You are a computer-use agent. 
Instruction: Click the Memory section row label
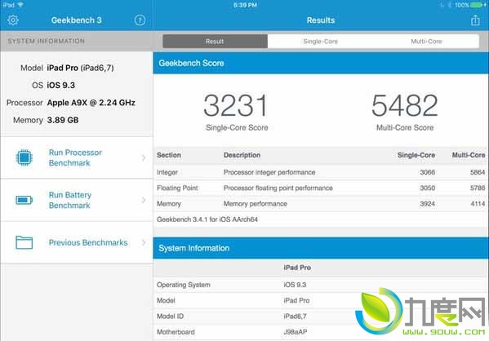[x=169, y=204]
